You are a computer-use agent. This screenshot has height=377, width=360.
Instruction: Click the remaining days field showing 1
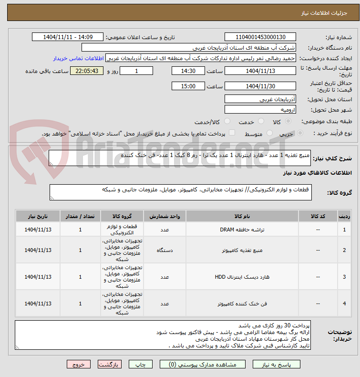coord(136,71)
